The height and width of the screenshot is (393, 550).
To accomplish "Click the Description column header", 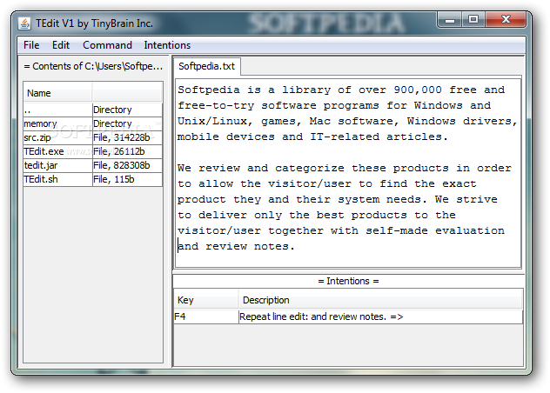I will click(x=380, y=300).
